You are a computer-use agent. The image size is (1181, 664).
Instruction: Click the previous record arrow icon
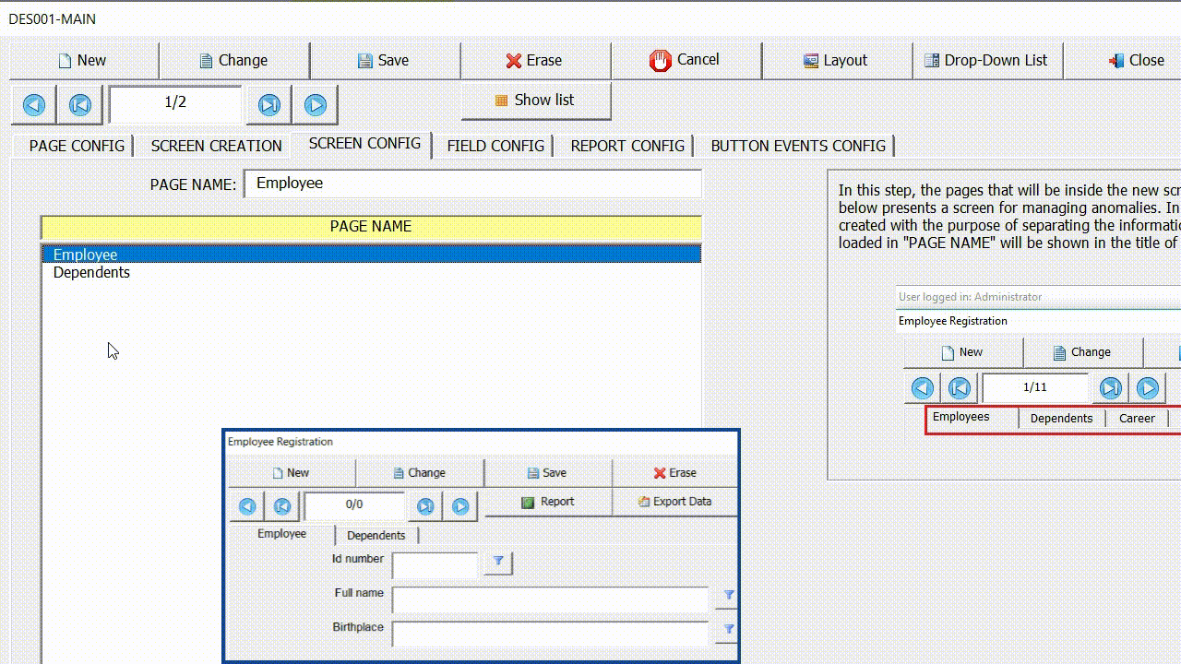click(x=33, y=104)
